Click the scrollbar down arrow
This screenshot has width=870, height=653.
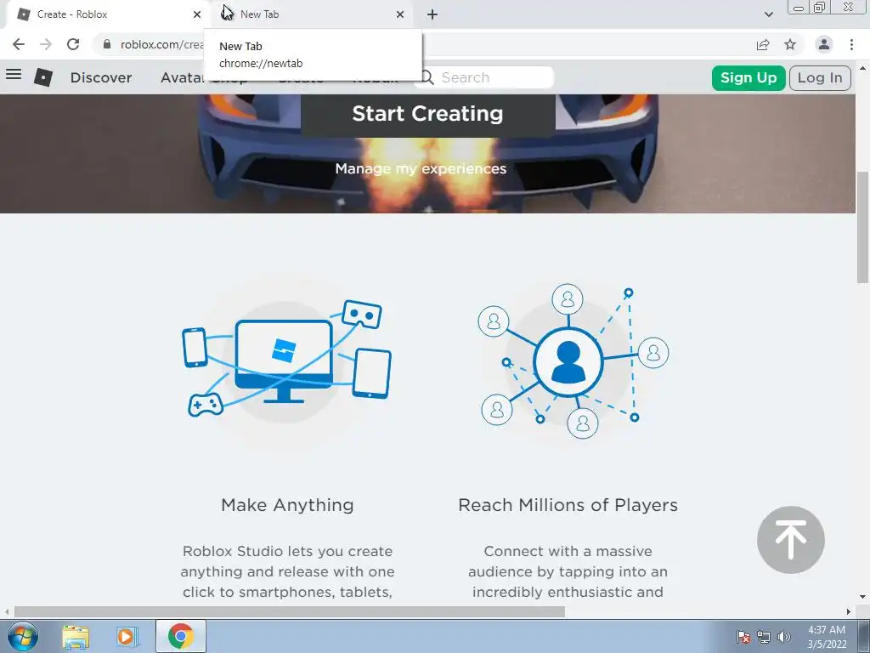point(862,598)
